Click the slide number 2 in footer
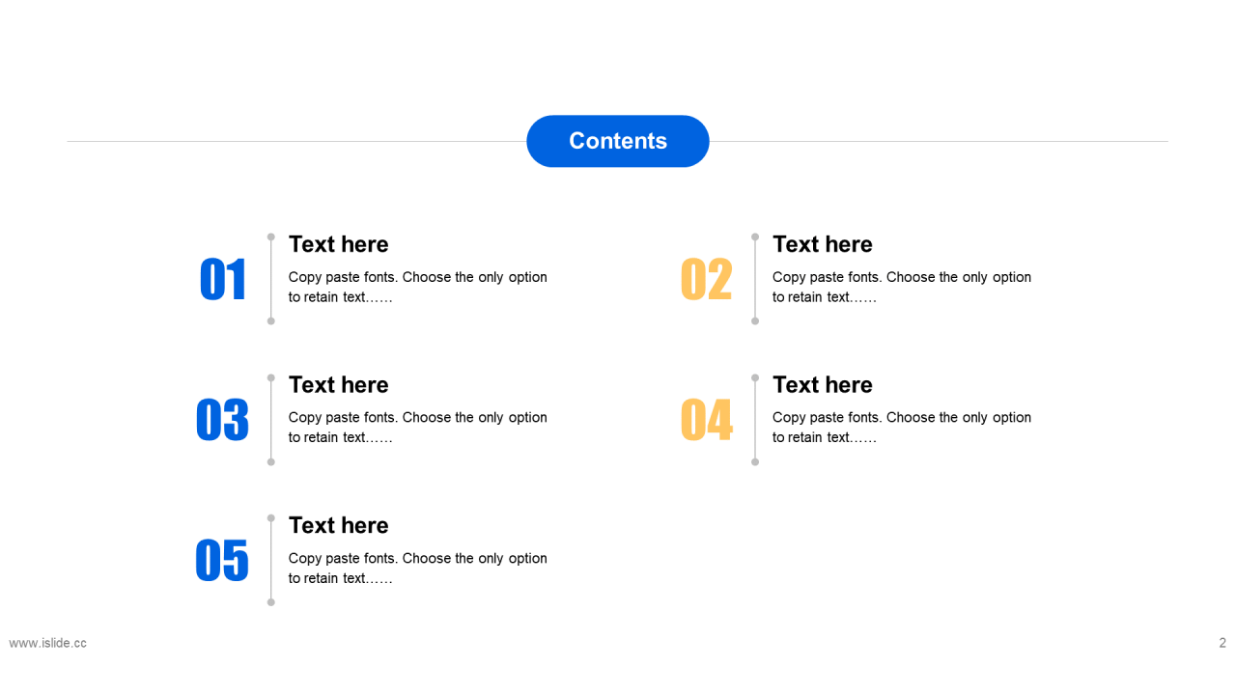This screenshot has height=695, width=1236. pyautogui.click(x=1222, y=643)
